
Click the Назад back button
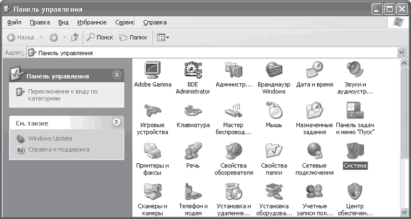[x=21, y=38]
